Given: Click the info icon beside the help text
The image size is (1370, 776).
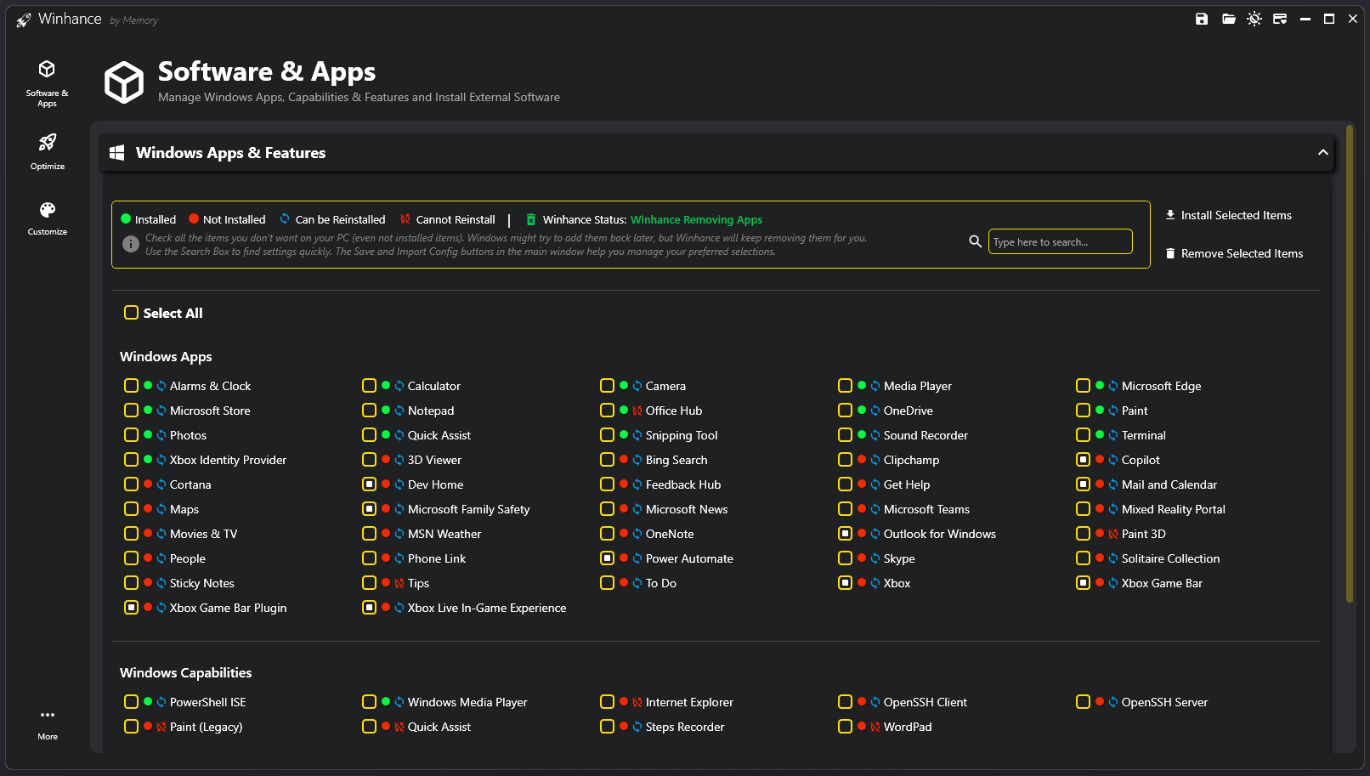Looking at the screenshot, I should (x=131, y=244).
